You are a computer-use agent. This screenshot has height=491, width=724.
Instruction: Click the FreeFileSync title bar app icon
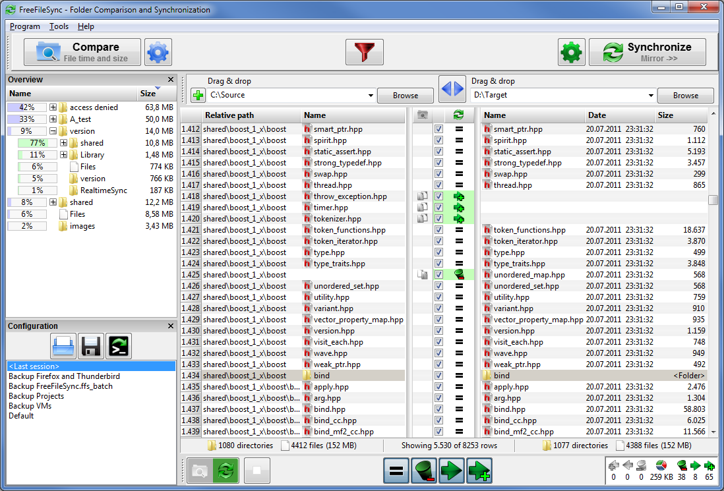pos(10,9)
